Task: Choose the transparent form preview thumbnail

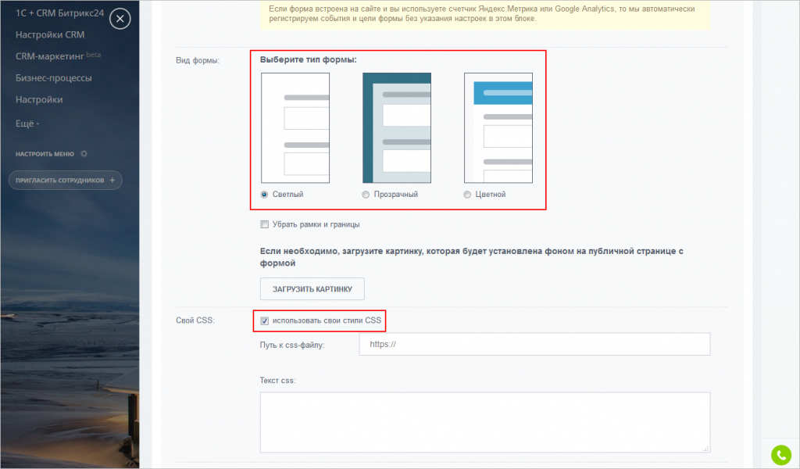Action: click(396, 127)
